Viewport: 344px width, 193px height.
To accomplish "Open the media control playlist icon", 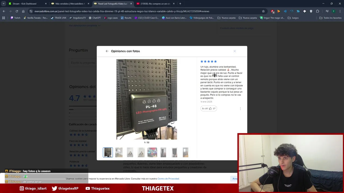I will tap(327, 11).
